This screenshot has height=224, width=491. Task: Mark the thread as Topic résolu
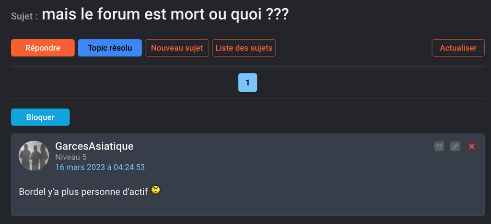110,48
